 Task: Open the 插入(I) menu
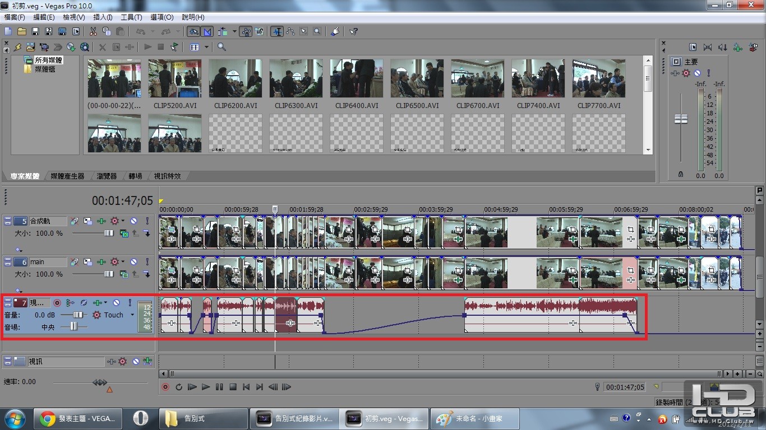pyautogui.click(x=103, y=17)
